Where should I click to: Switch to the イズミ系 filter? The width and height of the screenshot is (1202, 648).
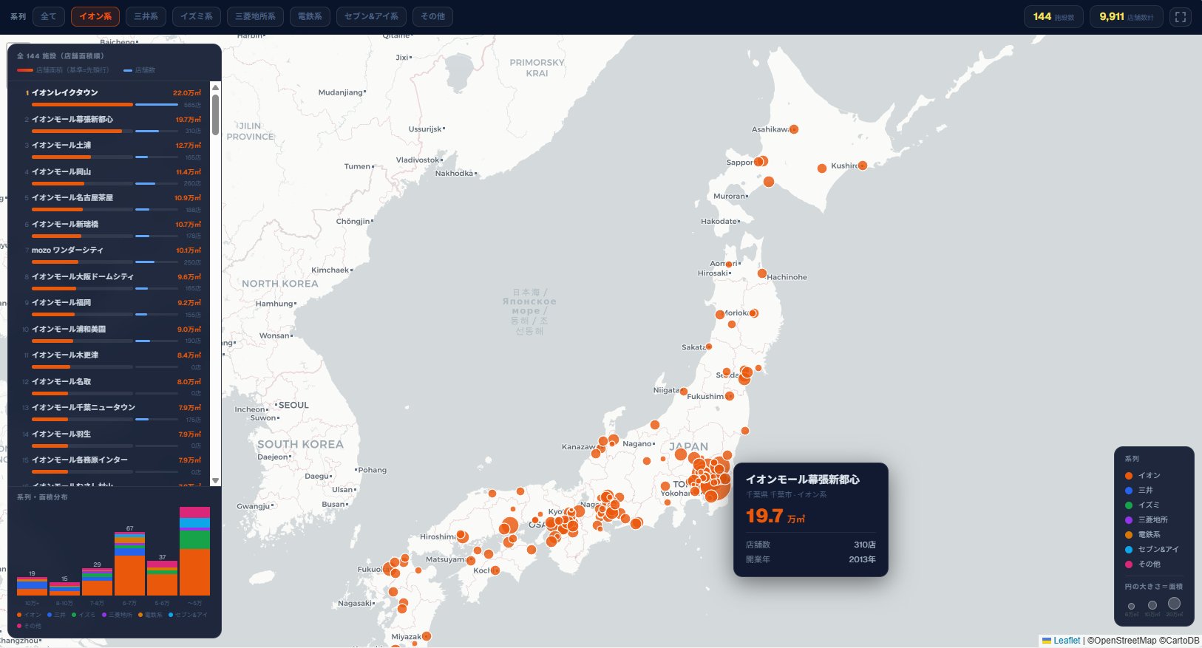coord(197,16)
